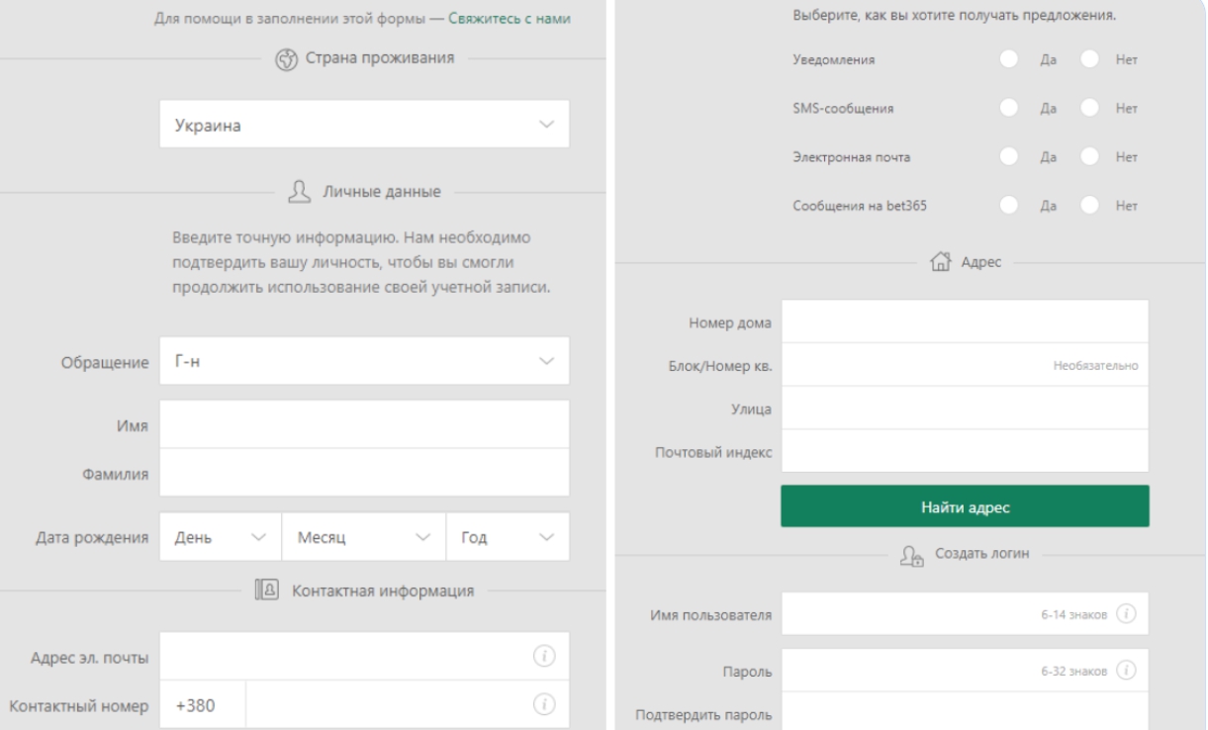Open the Свяжитесь с нами link
1208x730 pixels.
[x=510, y=19]
